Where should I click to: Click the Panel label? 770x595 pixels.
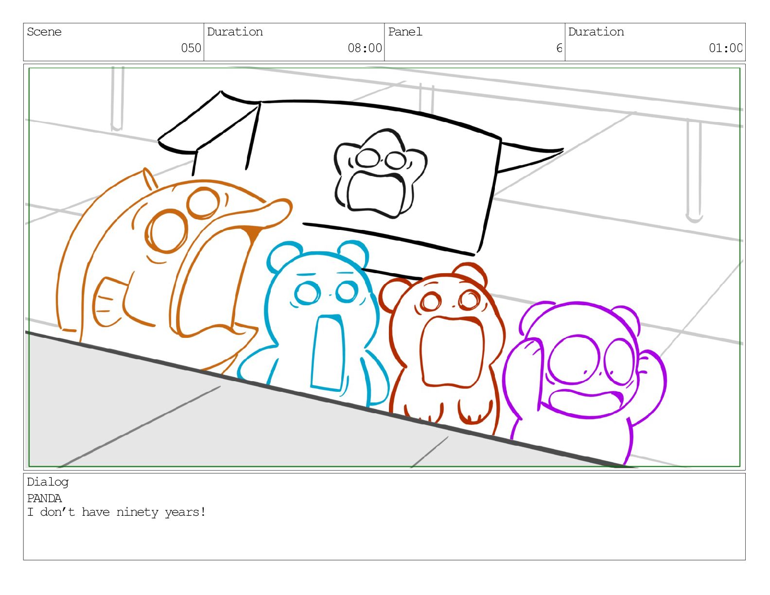[x=405, y=32]
